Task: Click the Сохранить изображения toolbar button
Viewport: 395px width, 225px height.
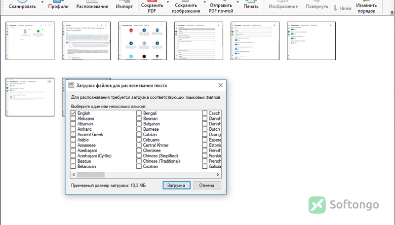Action: pyautogui.click(x=186, y=6)
